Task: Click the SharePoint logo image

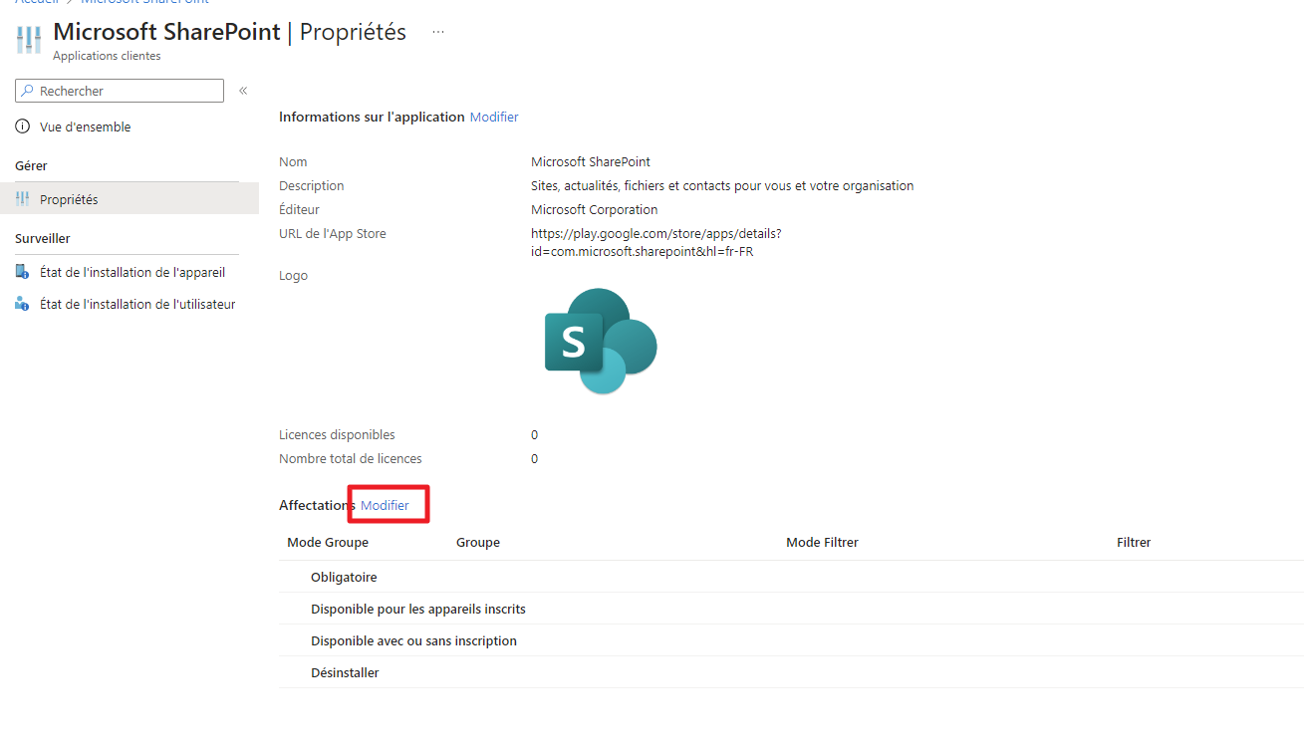Action: click(601, 341)
